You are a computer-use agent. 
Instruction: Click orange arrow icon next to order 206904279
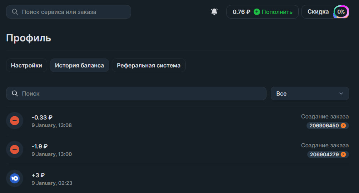[343, 154]
